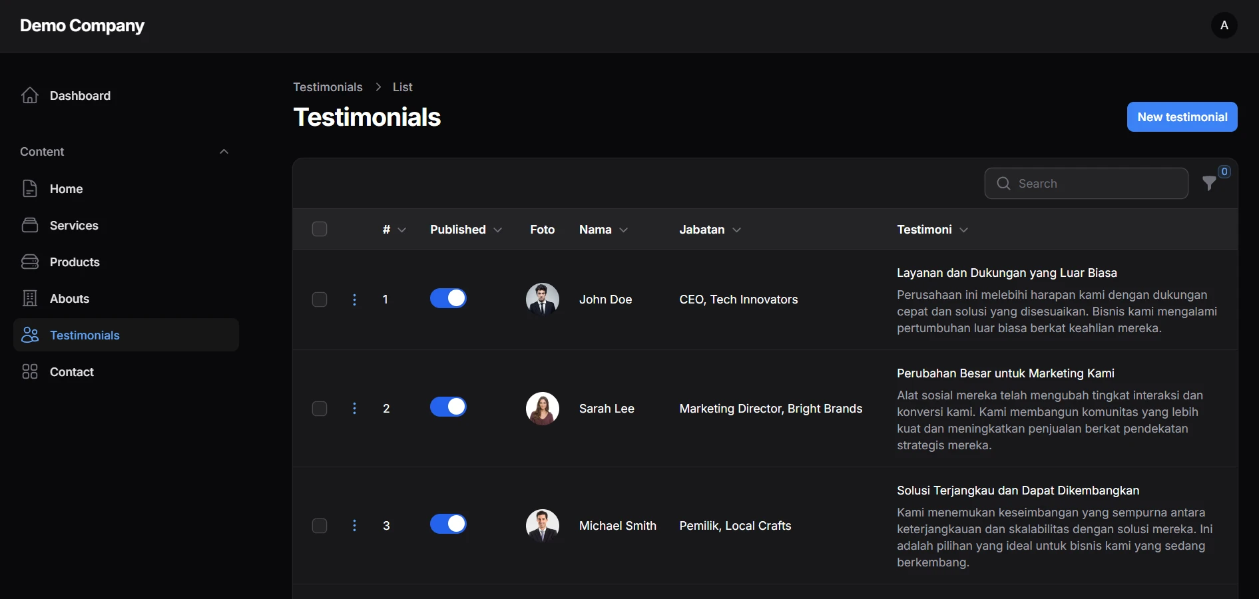Open the three-dot actions menu for John Doe's row
Viewport: 1259px width, 599px height.
point(354,299)
